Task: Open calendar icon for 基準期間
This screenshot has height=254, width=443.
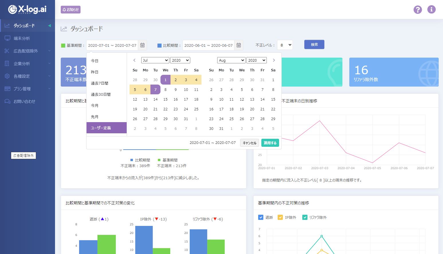Action: tap(142, 45)
